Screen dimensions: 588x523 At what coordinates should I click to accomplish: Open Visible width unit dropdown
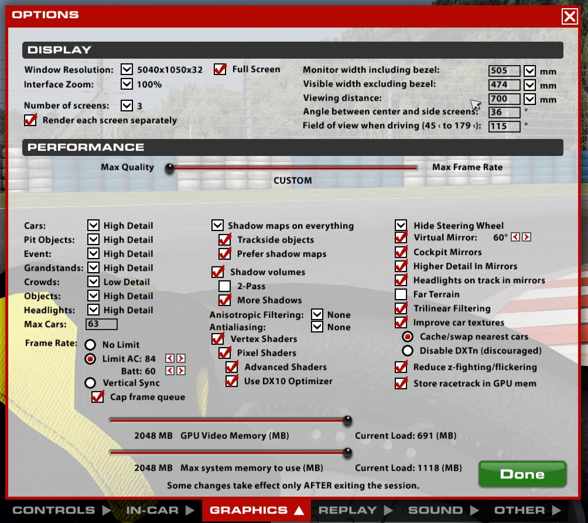pyautogui.click(x=530, y=85)
